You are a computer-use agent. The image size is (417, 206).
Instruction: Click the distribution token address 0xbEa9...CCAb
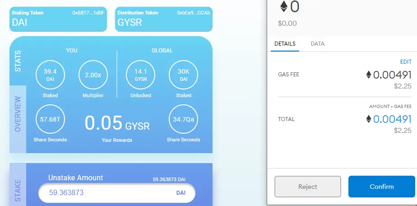tap(193, 13)
